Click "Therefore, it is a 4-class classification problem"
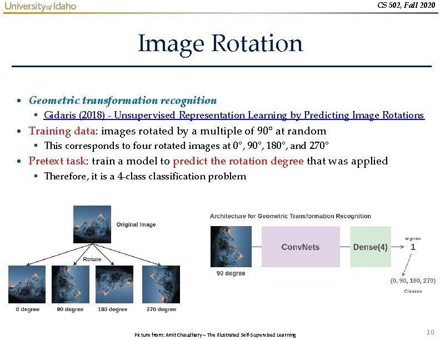440x340 pixels. coord(146,176)
